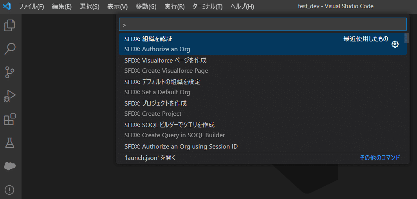Open the Run and Debug view

(10, 96)
